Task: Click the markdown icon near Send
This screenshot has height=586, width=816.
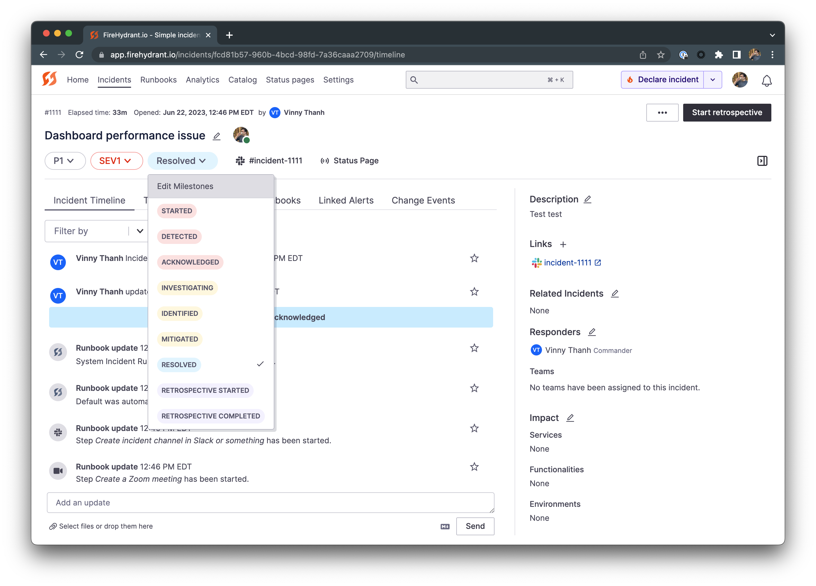Action: [445, 526]
